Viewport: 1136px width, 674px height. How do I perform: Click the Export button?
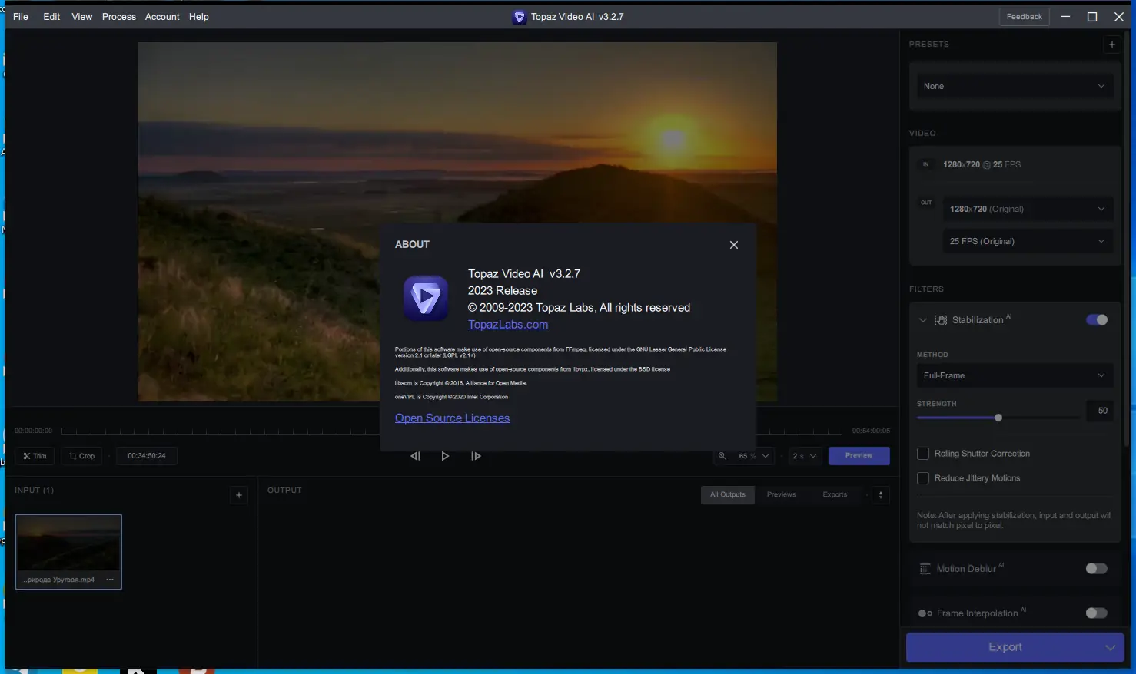coord(1005,647)
